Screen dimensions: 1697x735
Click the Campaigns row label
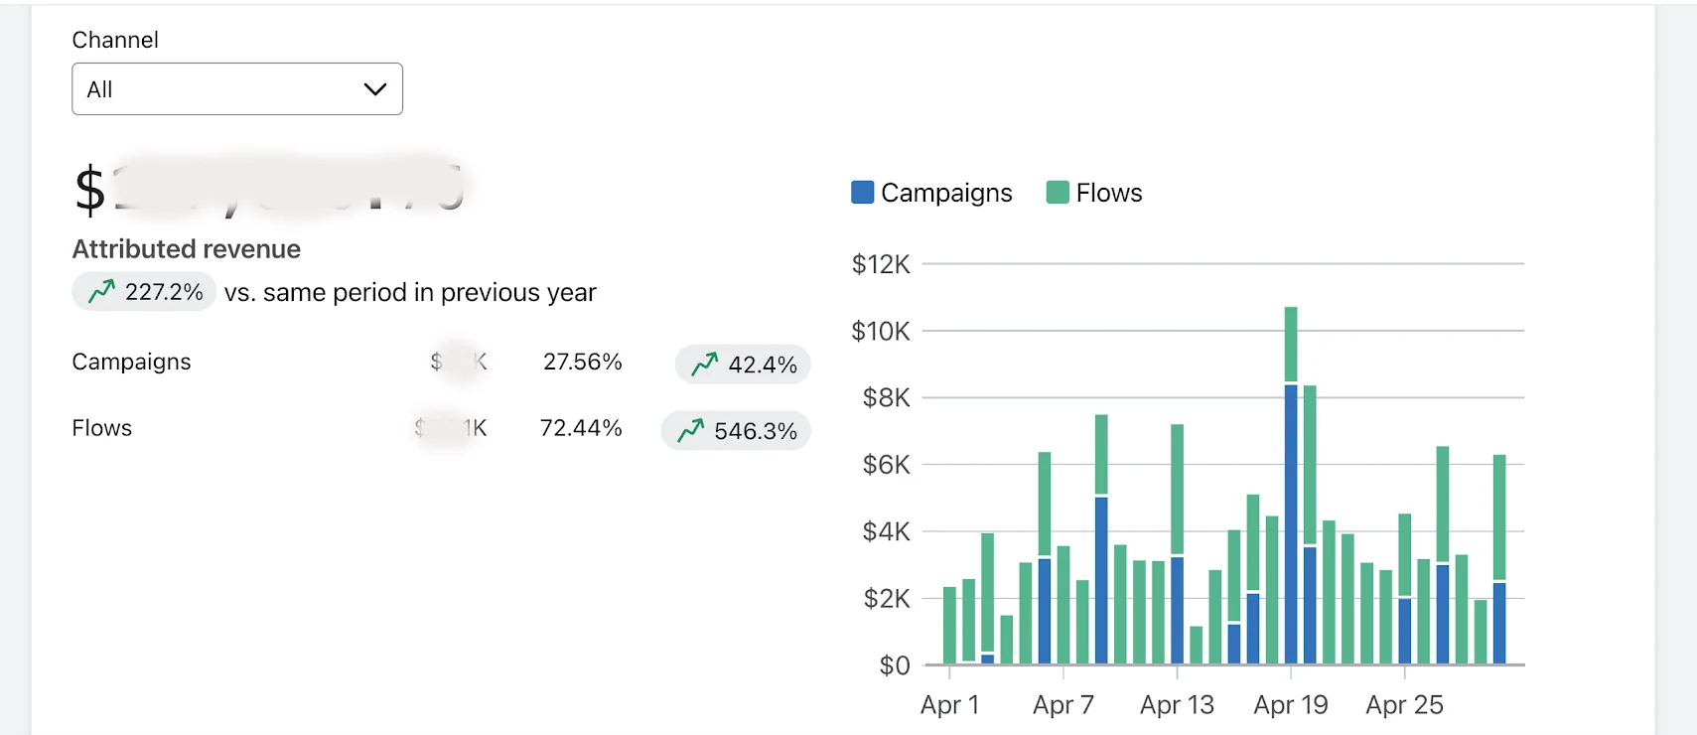pos(131,362)
